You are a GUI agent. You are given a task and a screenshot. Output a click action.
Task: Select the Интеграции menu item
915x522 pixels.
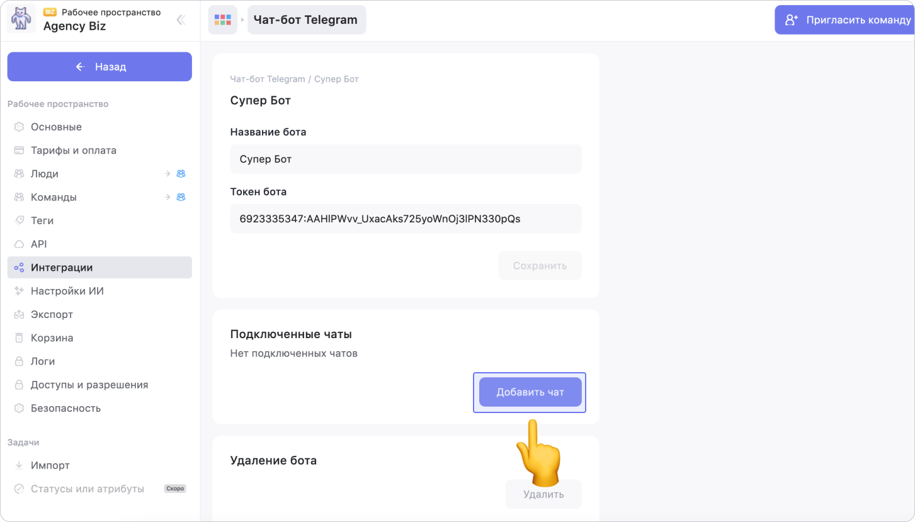point(62,268)
